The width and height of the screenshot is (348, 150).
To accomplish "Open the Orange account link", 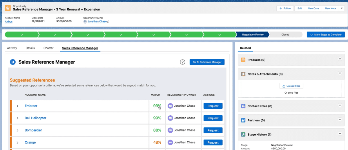I will (x=30, y=142).
